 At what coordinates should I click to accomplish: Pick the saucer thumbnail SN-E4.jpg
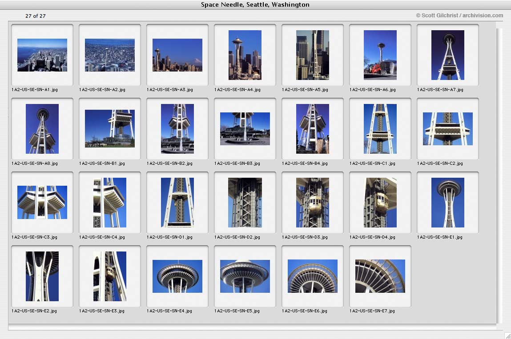click(x=177, y=276)
